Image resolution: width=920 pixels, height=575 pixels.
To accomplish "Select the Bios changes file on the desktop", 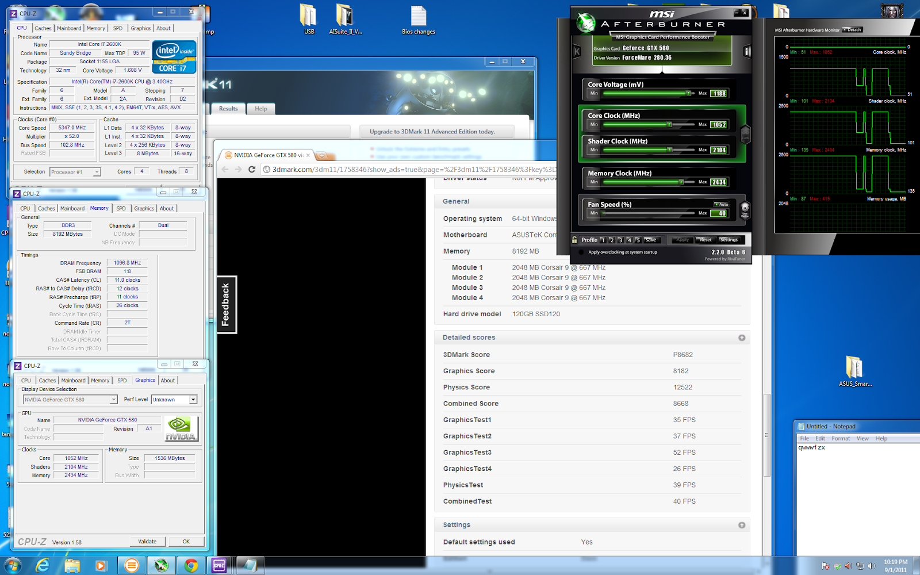I will [419, 20].
